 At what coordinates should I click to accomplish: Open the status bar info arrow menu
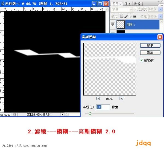click(x=62, y=114)
